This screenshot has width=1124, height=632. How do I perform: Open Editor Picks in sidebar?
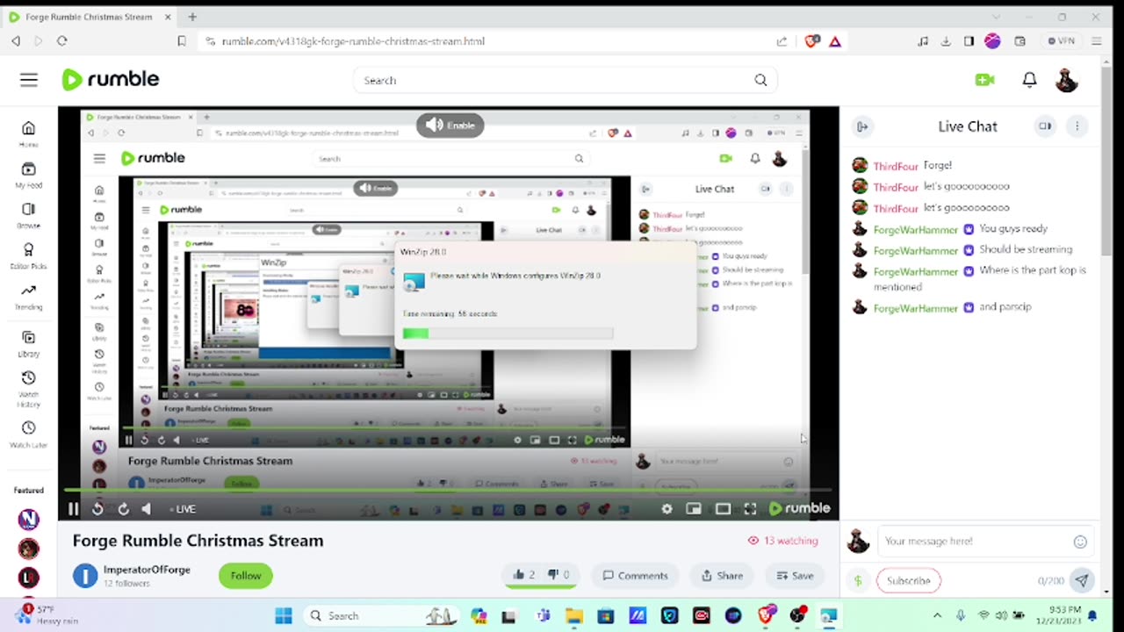pos(29,256)
